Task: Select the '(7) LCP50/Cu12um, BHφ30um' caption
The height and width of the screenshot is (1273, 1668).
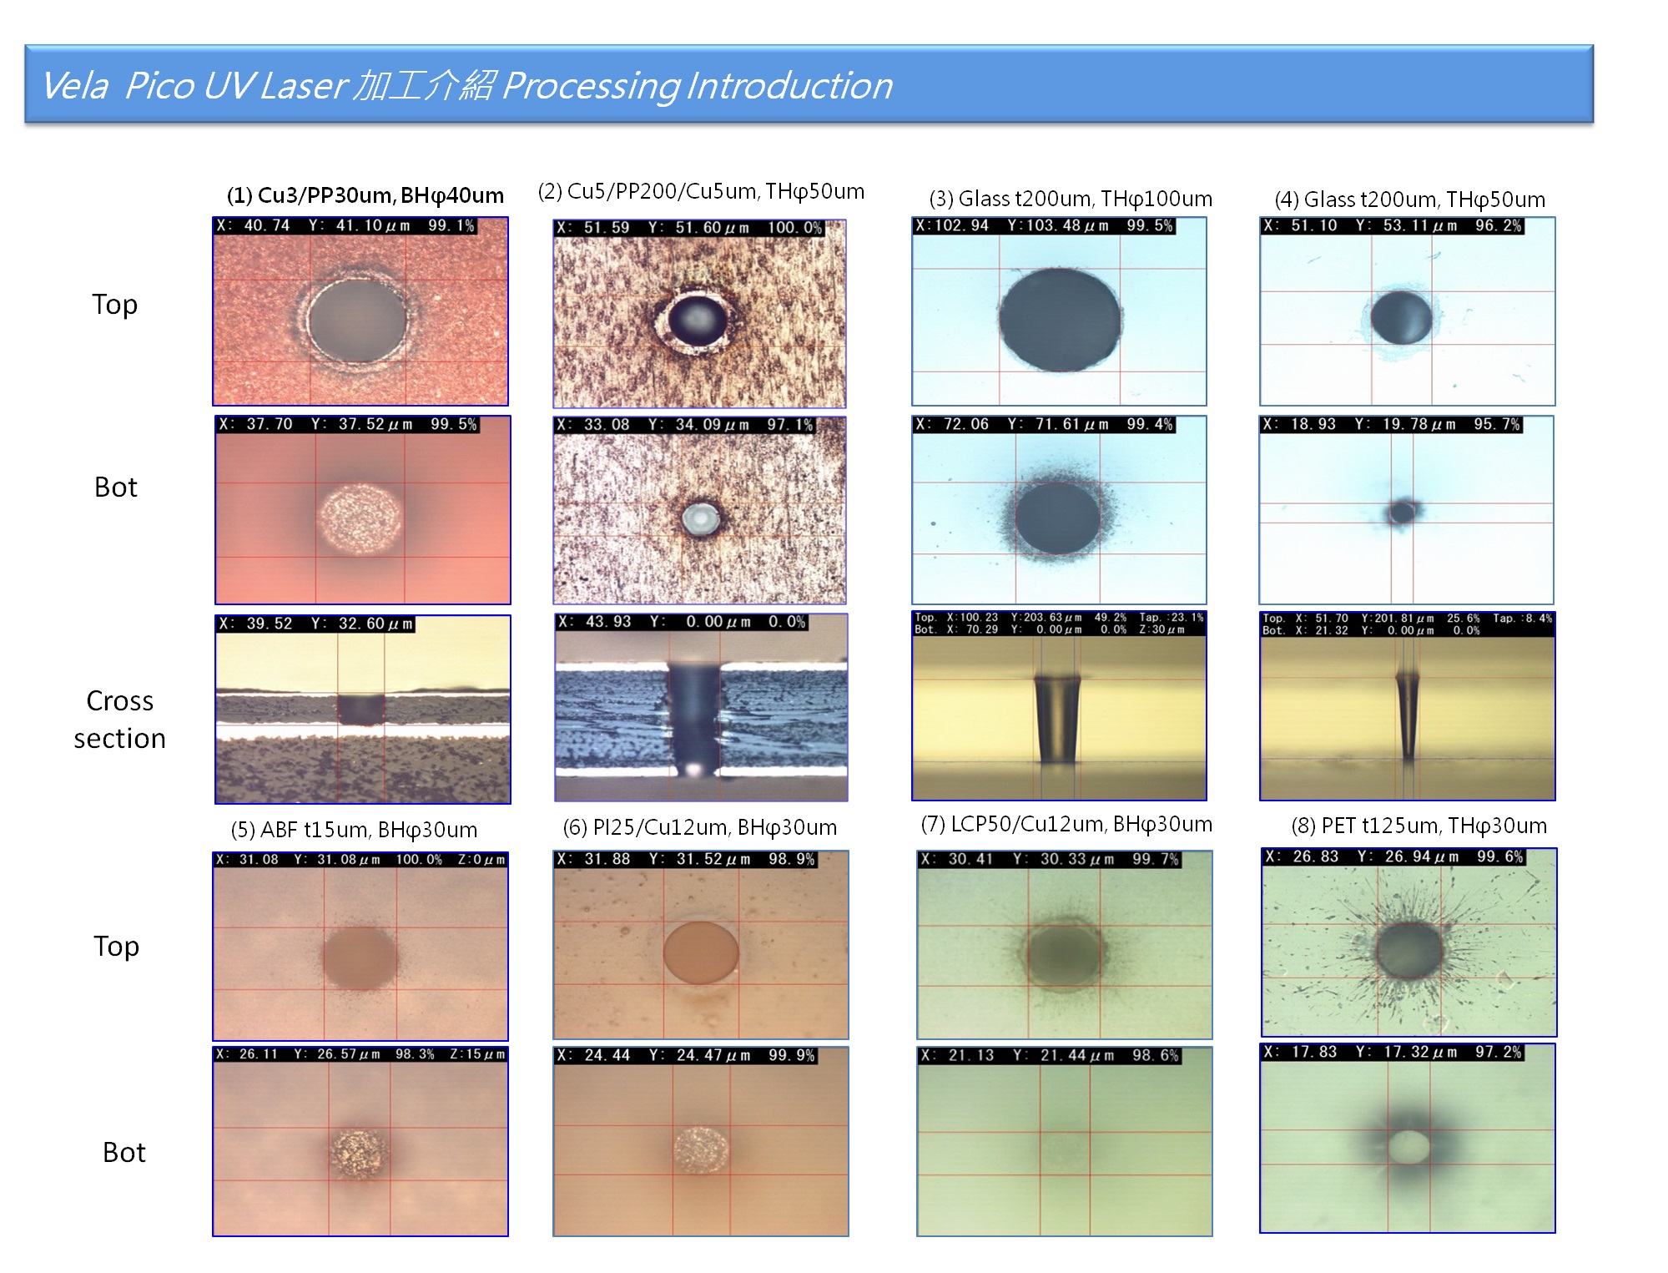Action: [x=1066, y=824]
